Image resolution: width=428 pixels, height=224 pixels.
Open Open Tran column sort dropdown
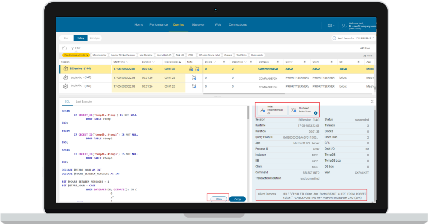point(245,62)
